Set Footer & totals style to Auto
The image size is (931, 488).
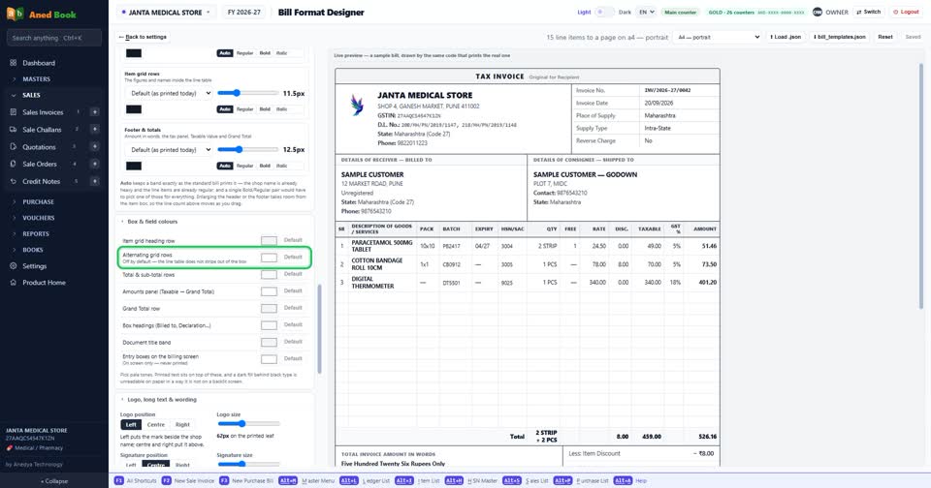tap(224, 166)
